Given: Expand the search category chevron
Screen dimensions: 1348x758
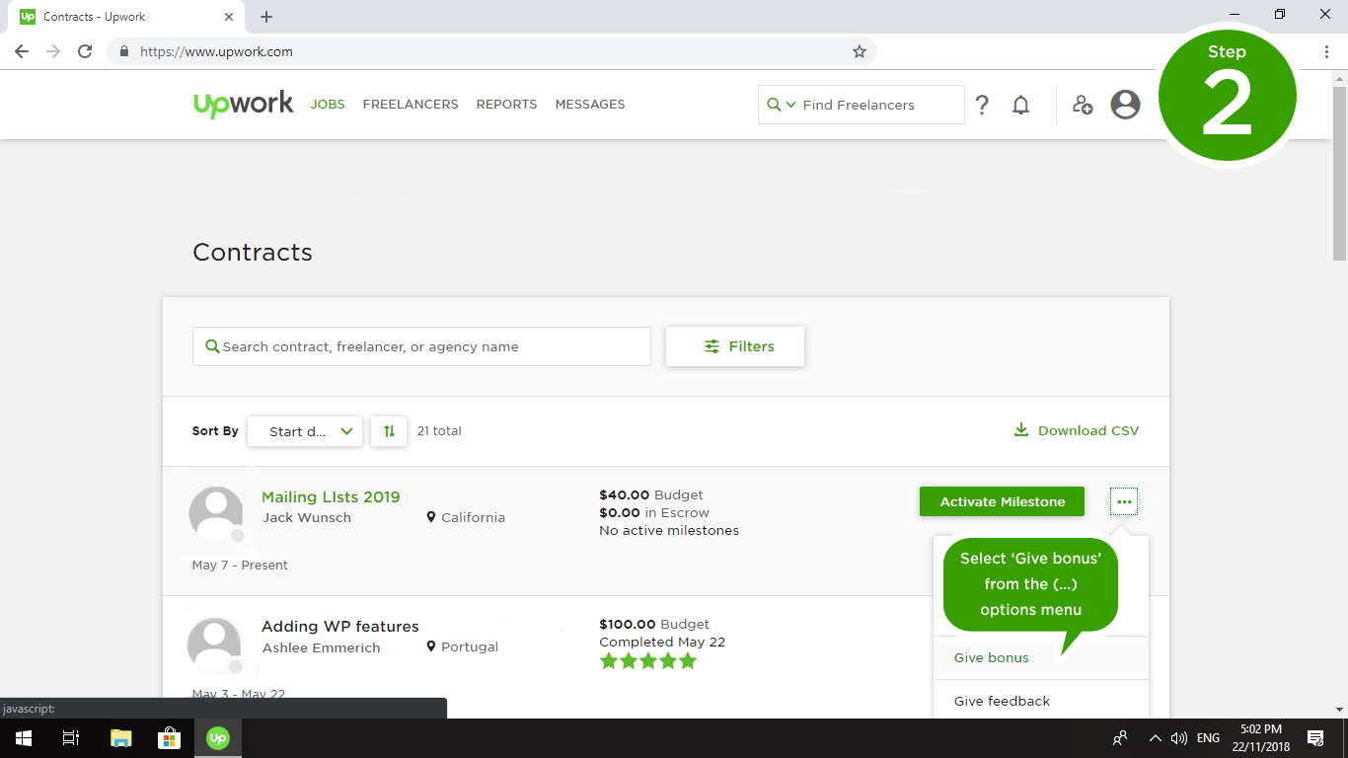Looking at the screenshot, I should tap(788, 104).
